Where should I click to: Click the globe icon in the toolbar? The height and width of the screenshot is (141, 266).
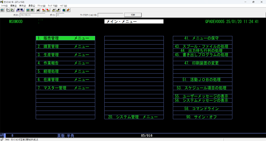[63, 10]
